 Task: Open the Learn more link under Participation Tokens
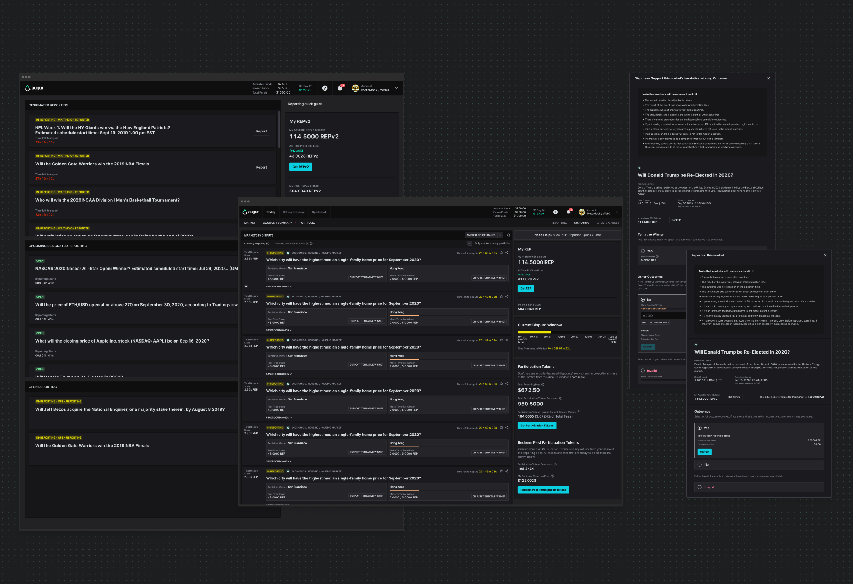tap(577, 377)
